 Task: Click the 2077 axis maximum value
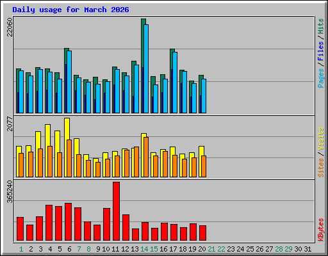(x=10, y=124)
